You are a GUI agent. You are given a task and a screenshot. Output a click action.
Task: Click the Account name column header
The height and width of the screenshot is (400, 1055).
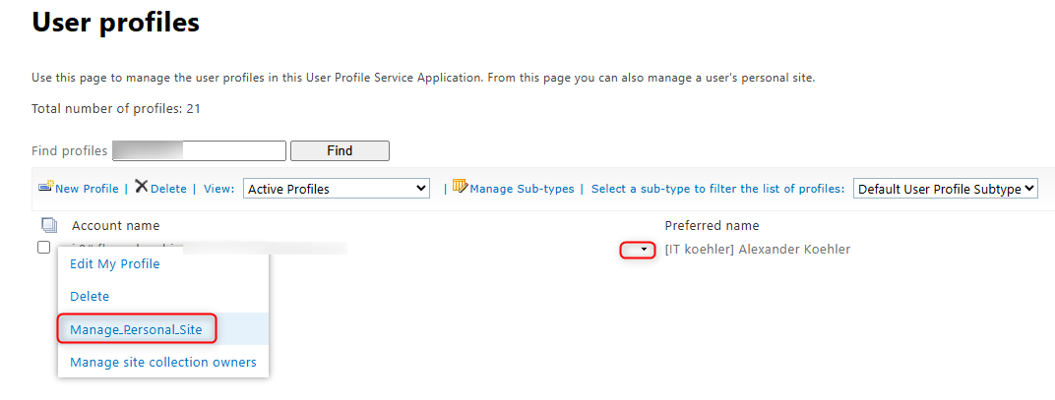click(x=115, y=226)
